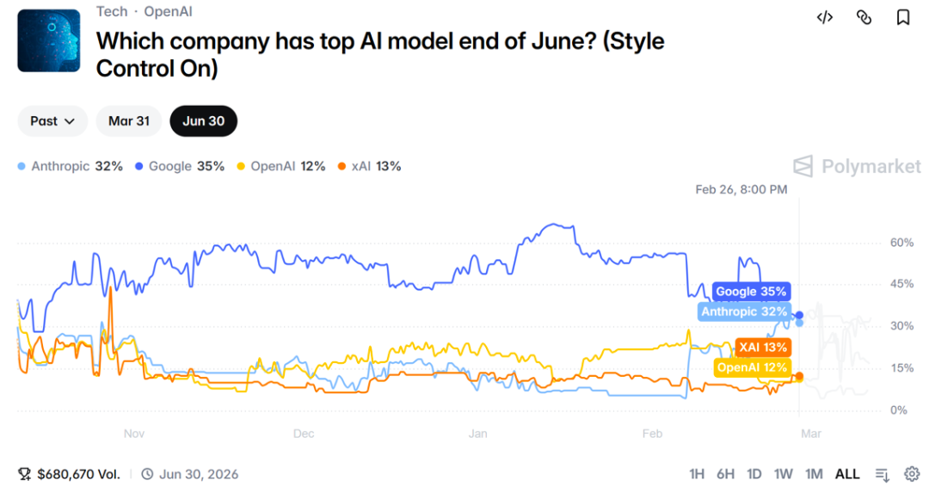This screenshot has width=929, height=493.
Task: Click the clock end-date icon
Action: click(147, 474)
